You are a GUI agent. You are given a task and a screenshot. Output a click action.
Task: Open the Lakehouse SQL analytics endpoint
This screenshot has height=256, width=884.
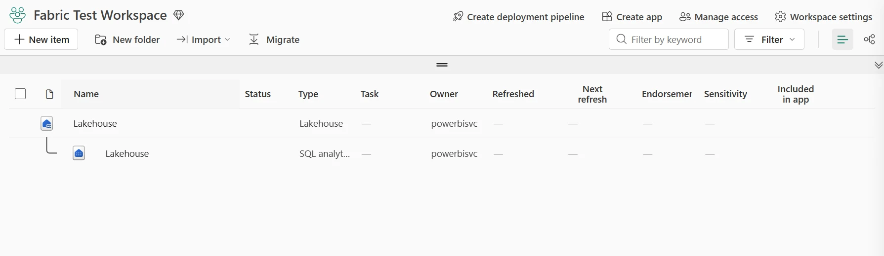click(x=127, y=153)
